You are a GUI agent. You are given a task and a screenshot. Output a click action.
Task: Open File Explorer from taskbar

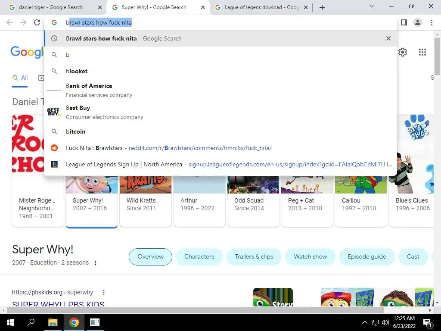pyautogui.click(x=53, y=322)
